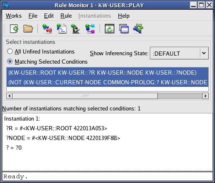This screenshot has height=183, width=215.
Task: Expand the Show Inferencing State dropdown arrow
Action: click(204, 53)
